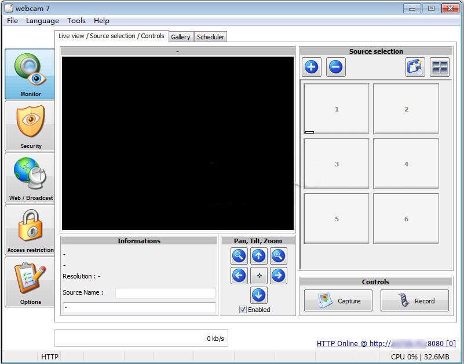The image size is (464, 364).
Task: Click the Capture button
Action: tap(338, 300)
